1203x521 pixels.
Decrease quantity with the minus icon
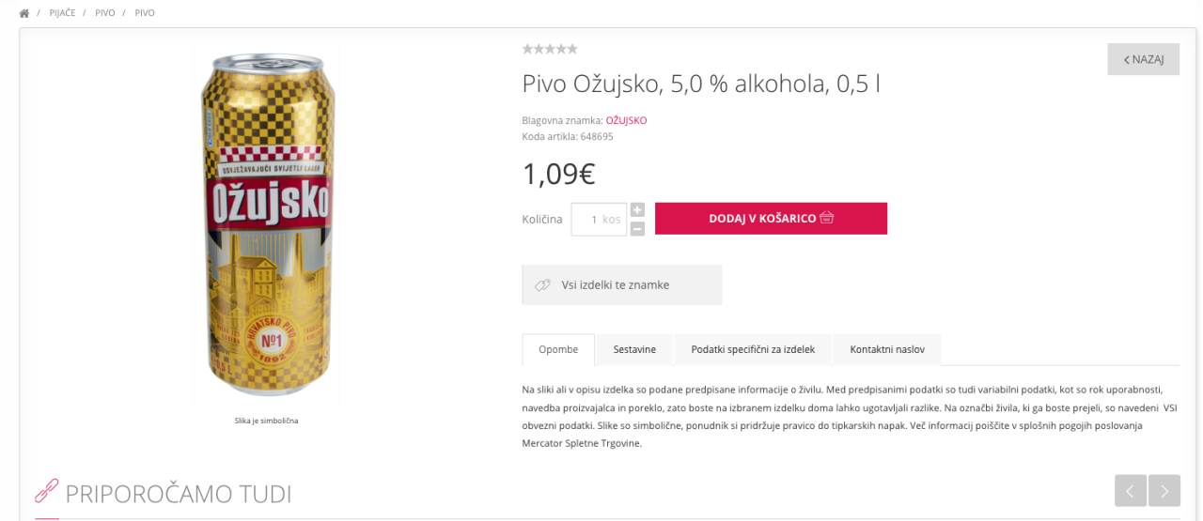click(x=637, y=228)
